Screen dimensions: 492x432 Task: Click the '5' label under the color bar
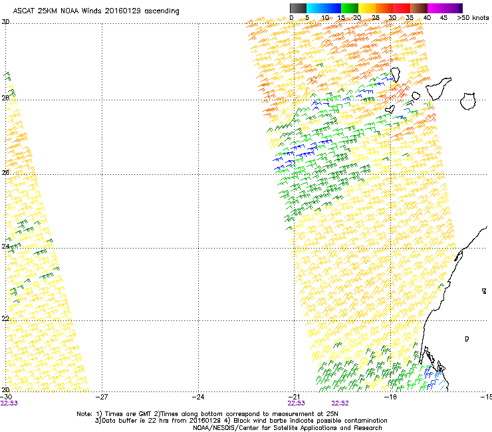point(307,17)
